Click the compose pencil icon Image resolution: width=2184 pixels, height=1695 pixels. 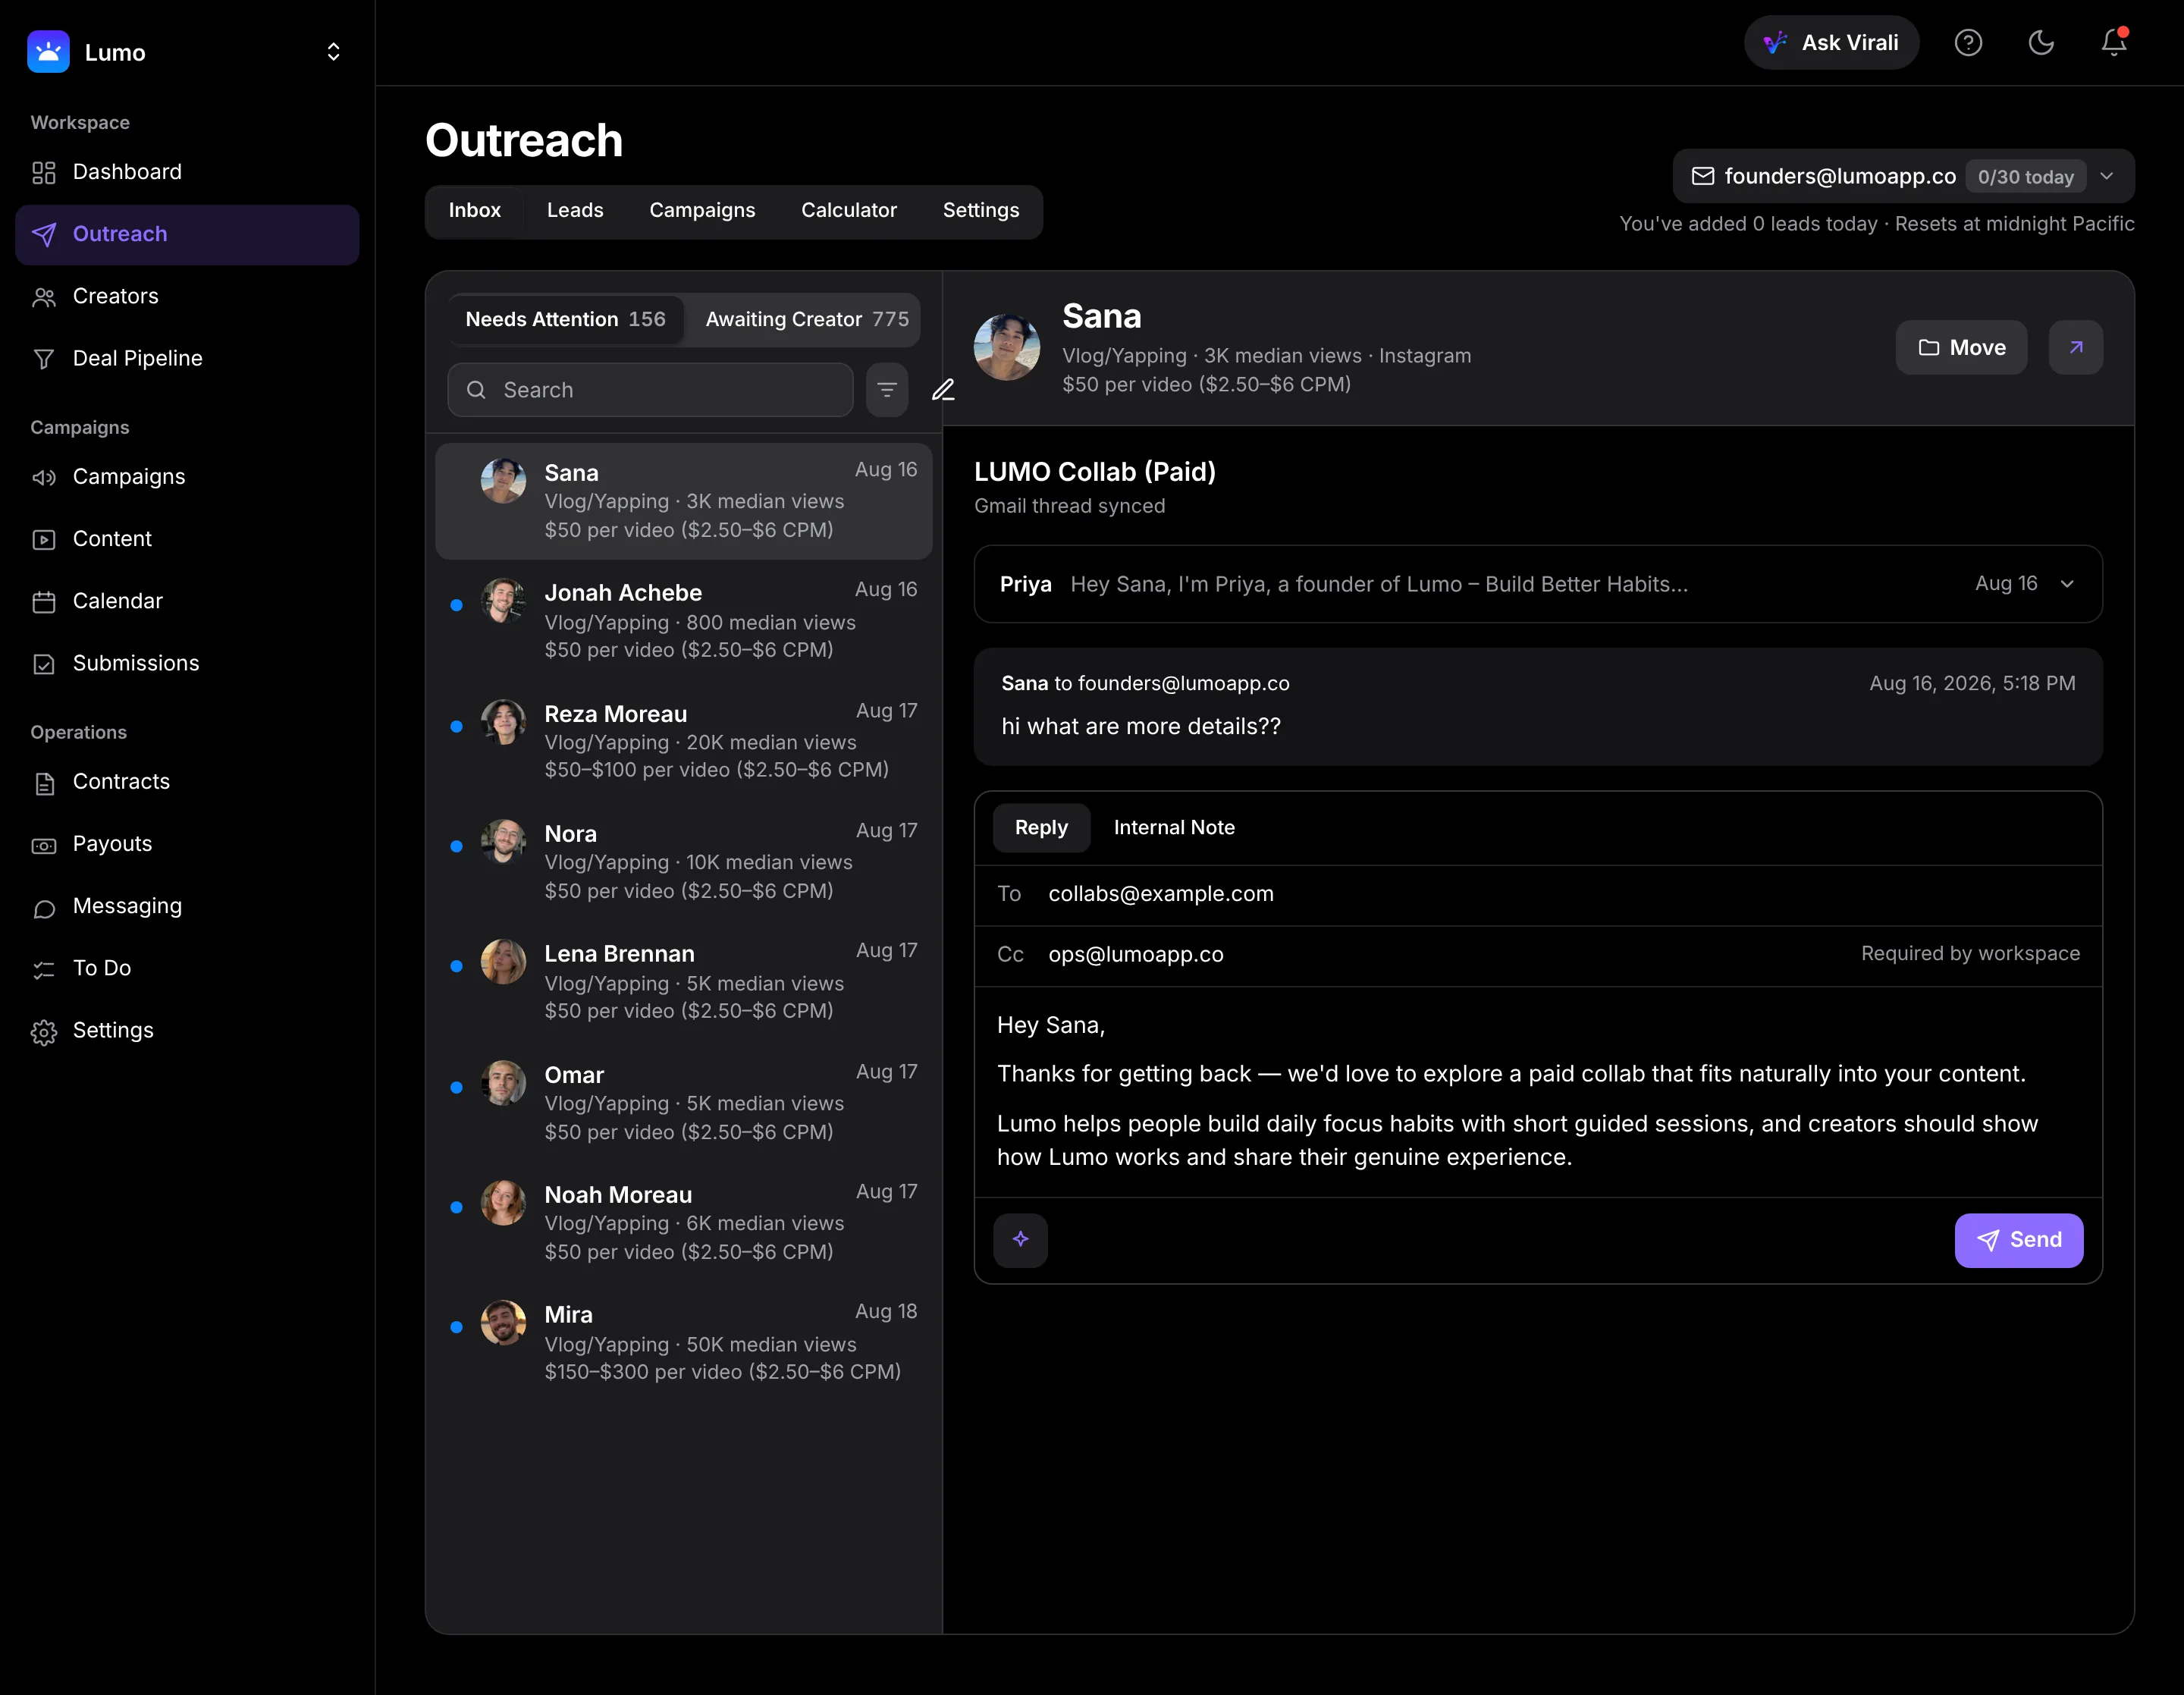coord(943,390)
